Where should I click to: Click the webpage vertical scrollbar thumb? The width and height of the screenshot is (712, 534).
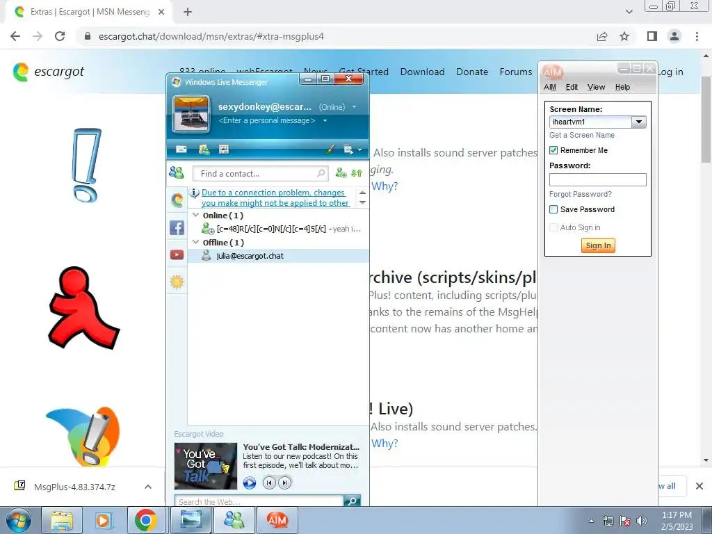click(706, 120)
